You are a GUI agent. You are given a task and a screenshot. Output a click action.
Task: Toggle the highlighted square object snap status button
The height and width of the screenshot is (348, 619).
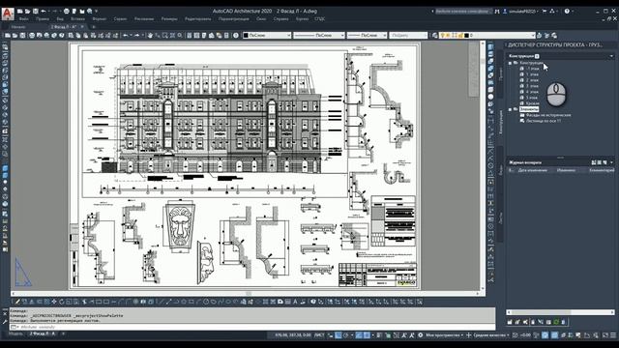pos(367,335)
